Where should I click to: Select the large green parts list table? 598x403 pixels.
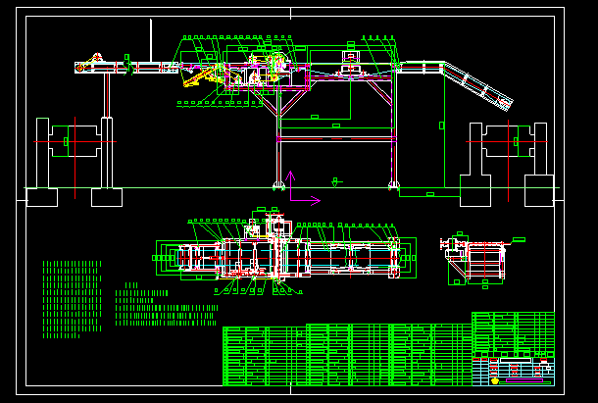347,355
